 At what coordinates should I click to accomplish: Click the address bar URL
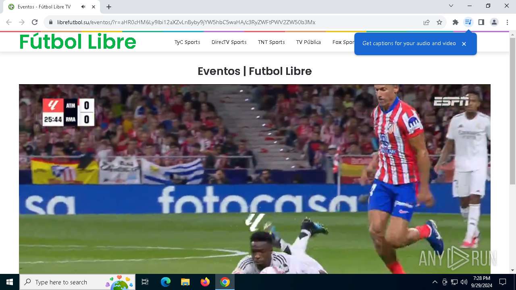click(x=186, y=22)
